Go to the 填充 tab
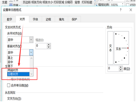 point(61,19)
